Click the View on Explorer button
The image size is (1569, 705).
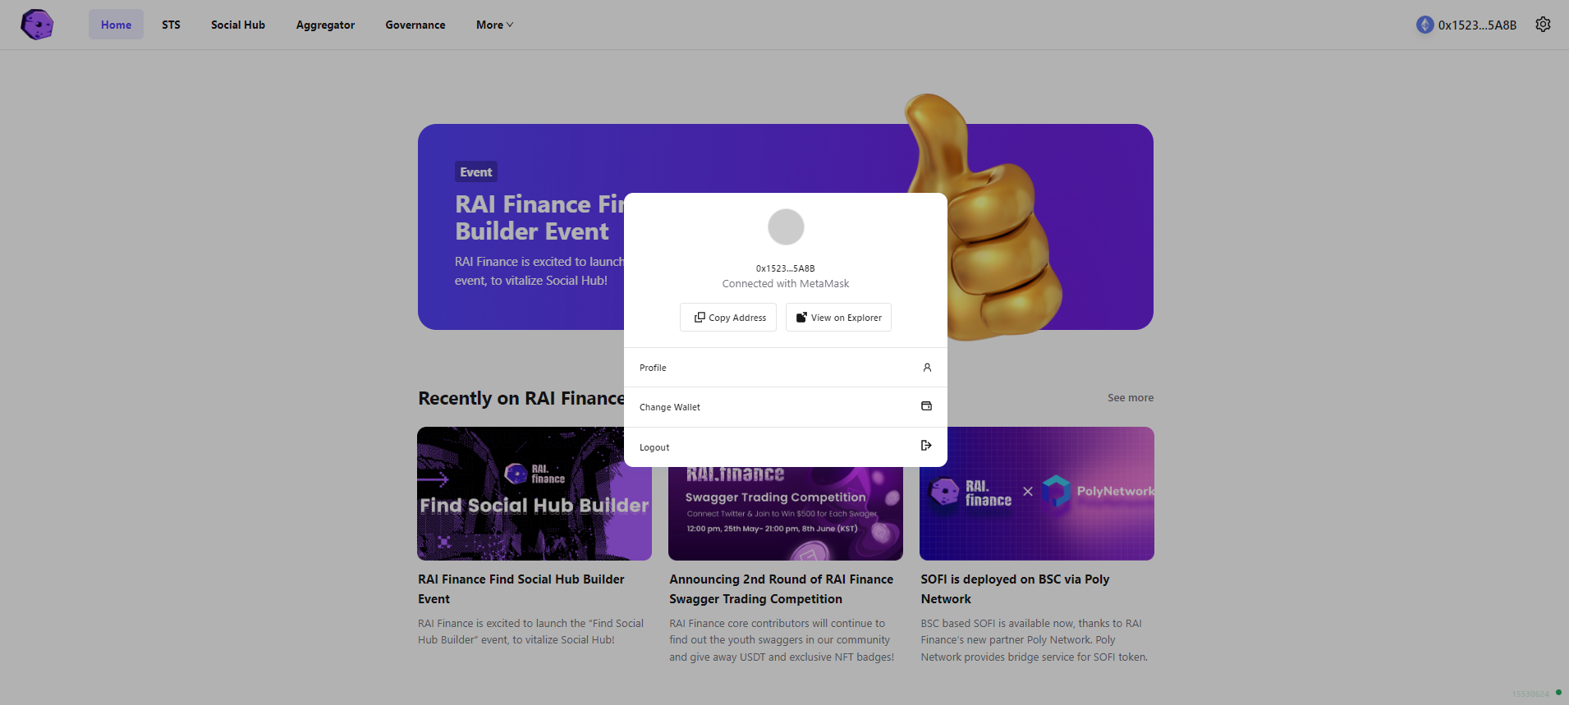pos(838,318)
